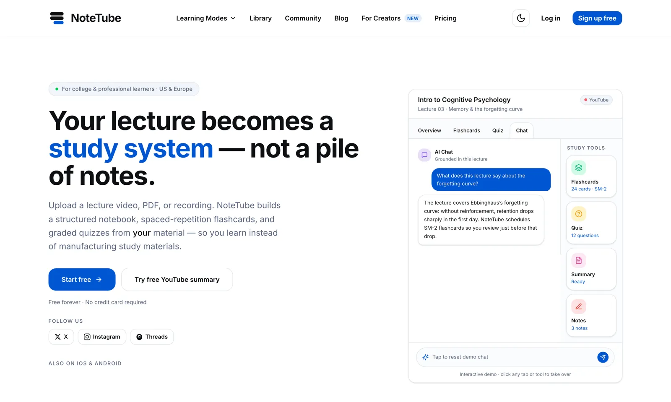Click the Sign up free button
671x402 pixels.
[597, 18]
